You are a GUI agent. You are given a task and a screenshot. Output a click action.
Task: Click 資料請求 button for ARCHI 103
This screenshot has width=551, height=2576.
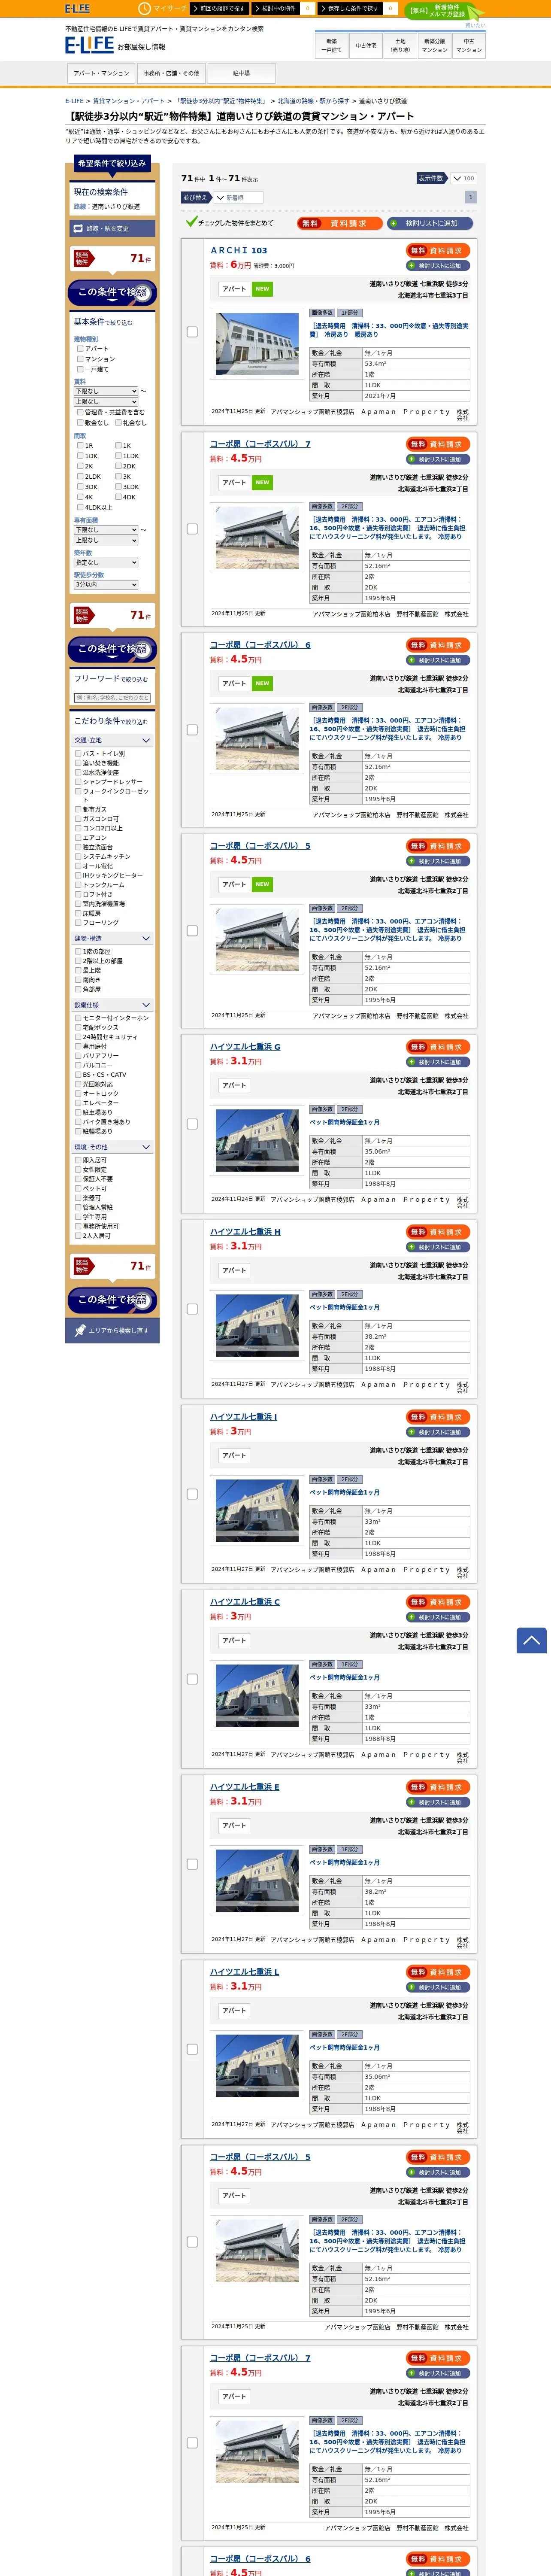[438, 251]
